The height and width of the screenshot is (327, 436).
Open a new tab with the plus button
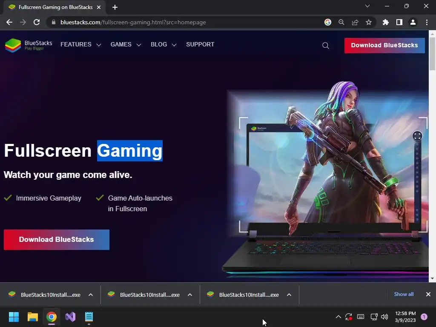[x=115, y=7]
